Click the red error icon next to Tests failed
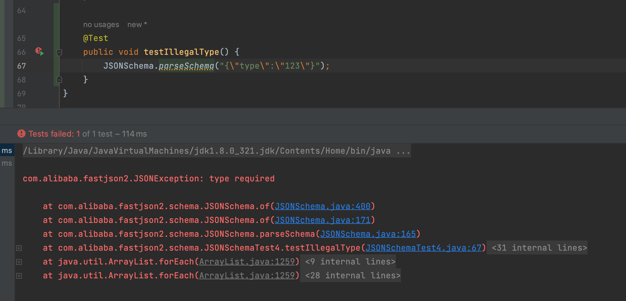626x301 pixels. (x=21, y=133)
